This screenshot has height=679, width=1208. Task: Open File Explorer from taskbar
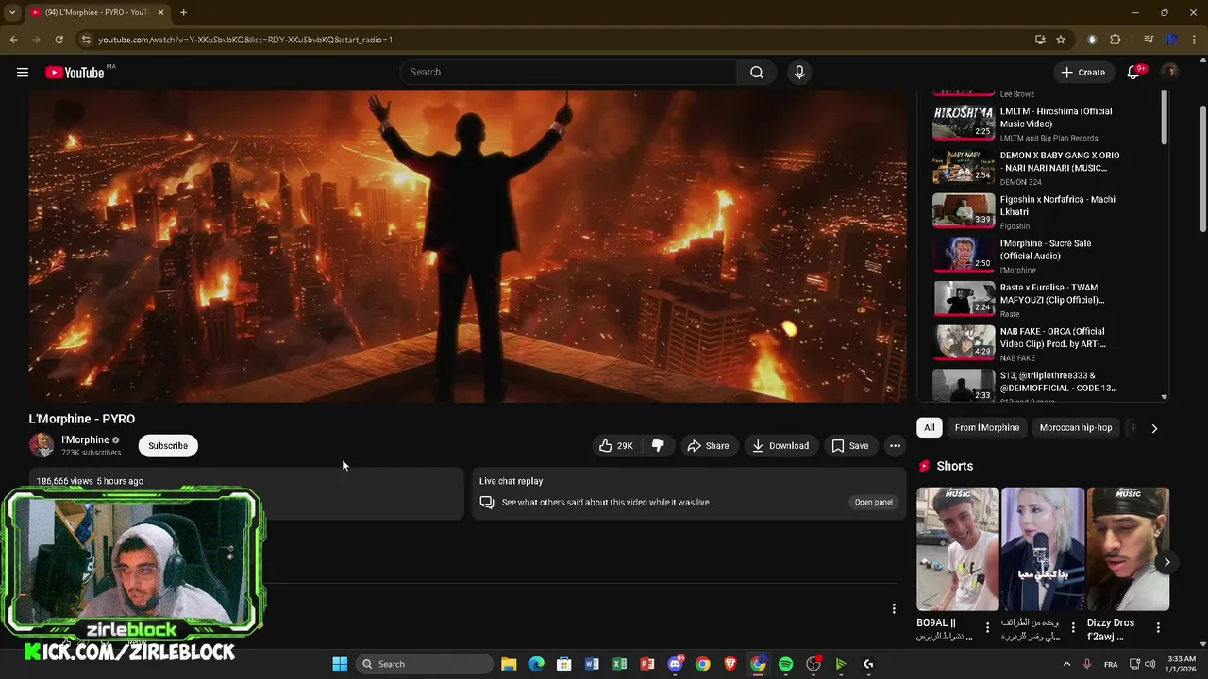point(509,664)
